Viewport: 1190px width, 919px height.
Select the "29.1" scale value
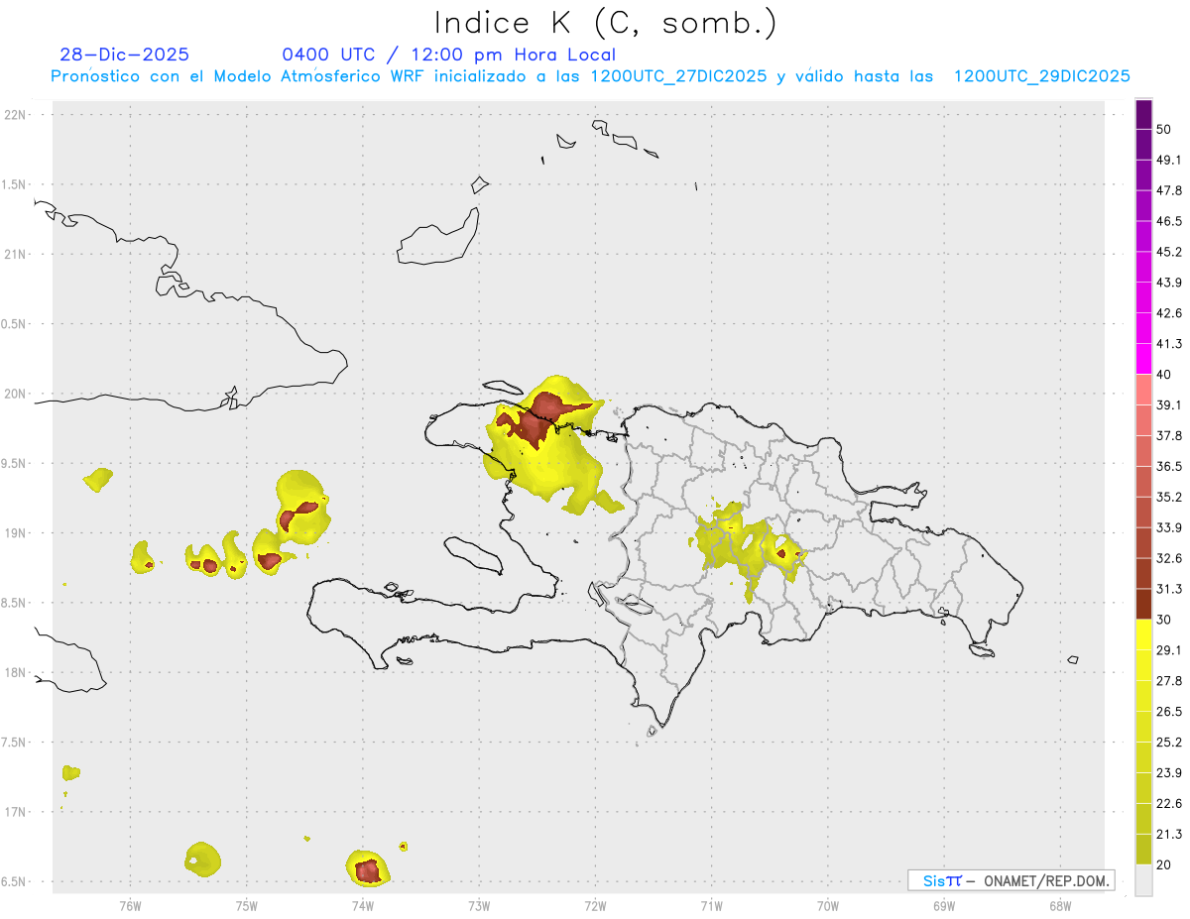point(1169,650)
